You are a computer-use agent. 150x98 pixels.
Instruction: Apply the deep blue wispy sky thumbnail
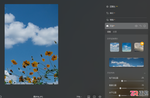127,47
